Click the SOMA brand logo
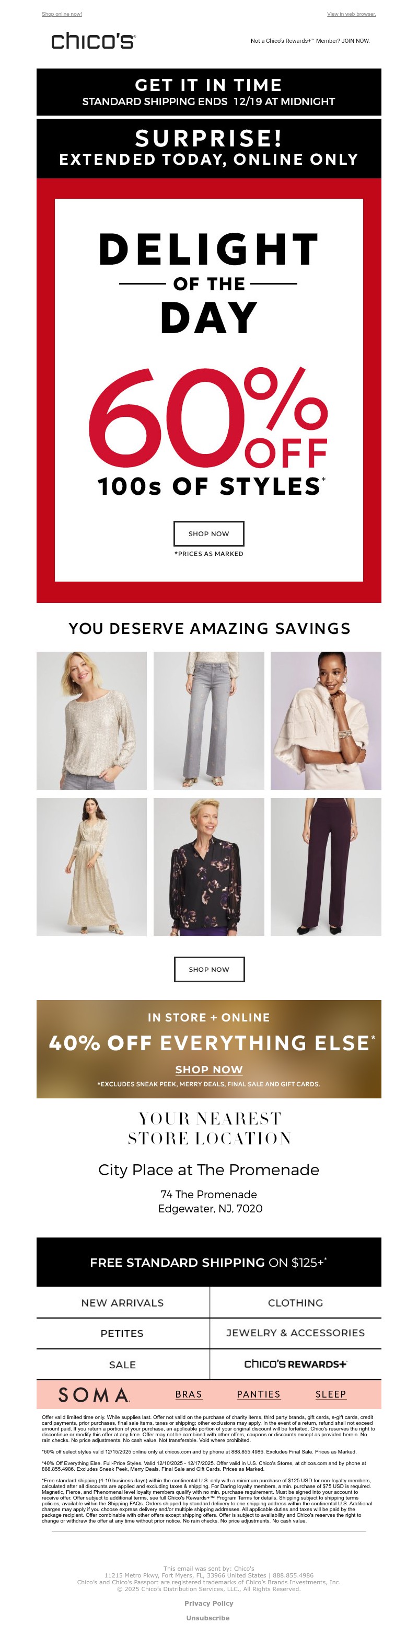 tap(94, 1394)
